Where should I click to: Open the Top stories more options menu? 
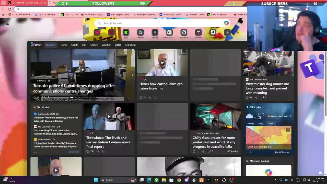click(x=76, y=107)
